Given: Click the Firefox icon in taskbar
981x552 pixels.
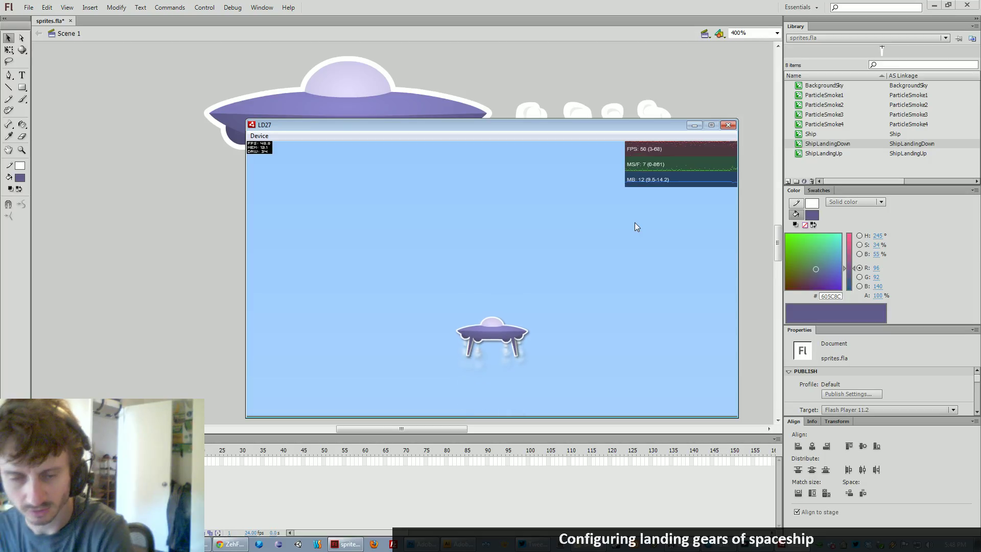Looking at the screenshot, I should pyautogui.click(x=374, y=544).
